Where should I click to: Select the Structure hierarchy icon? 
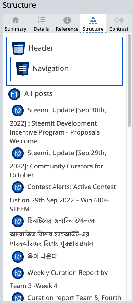tap(93, 20)
